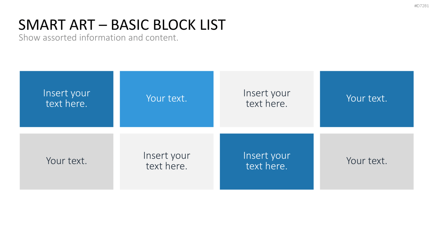The height and width of the screenshot is (243, 433).
Task: Click 'text here.' line in the top light gray block
Action: (267, 104)
